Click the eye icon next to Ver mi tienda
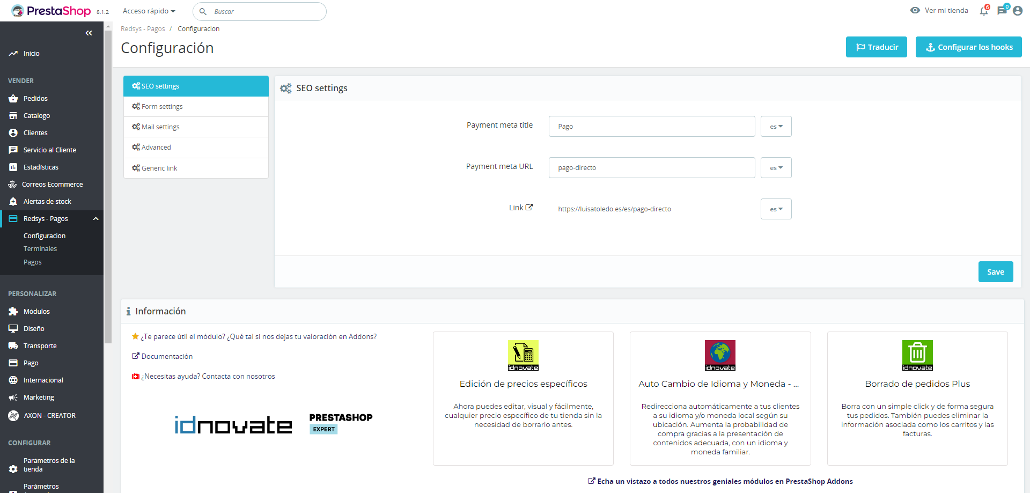The image size is (1030, 493). (x=915, y=11)
